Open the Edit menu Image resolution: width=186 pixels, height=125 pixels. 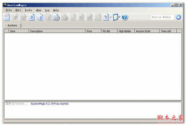18,10
